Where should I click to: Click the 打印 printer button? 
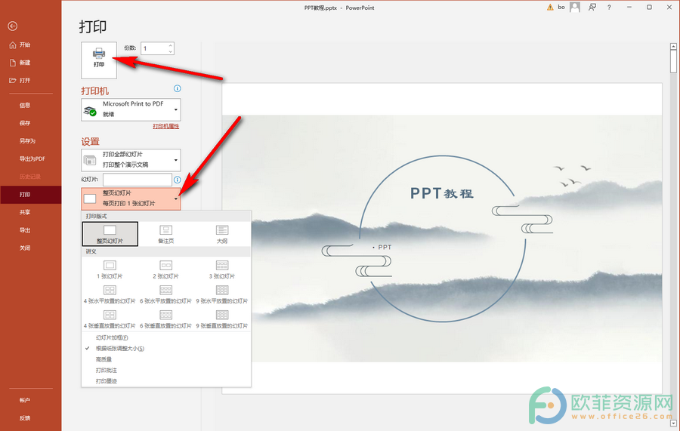click(x=99, y=60)
